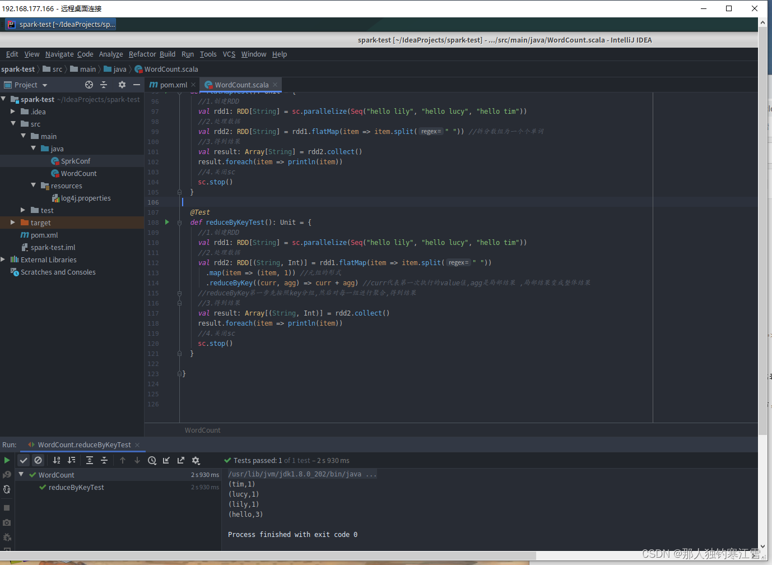The image size is (772, 565).
Task: Open the Help menu
Action: click(280, 54)
